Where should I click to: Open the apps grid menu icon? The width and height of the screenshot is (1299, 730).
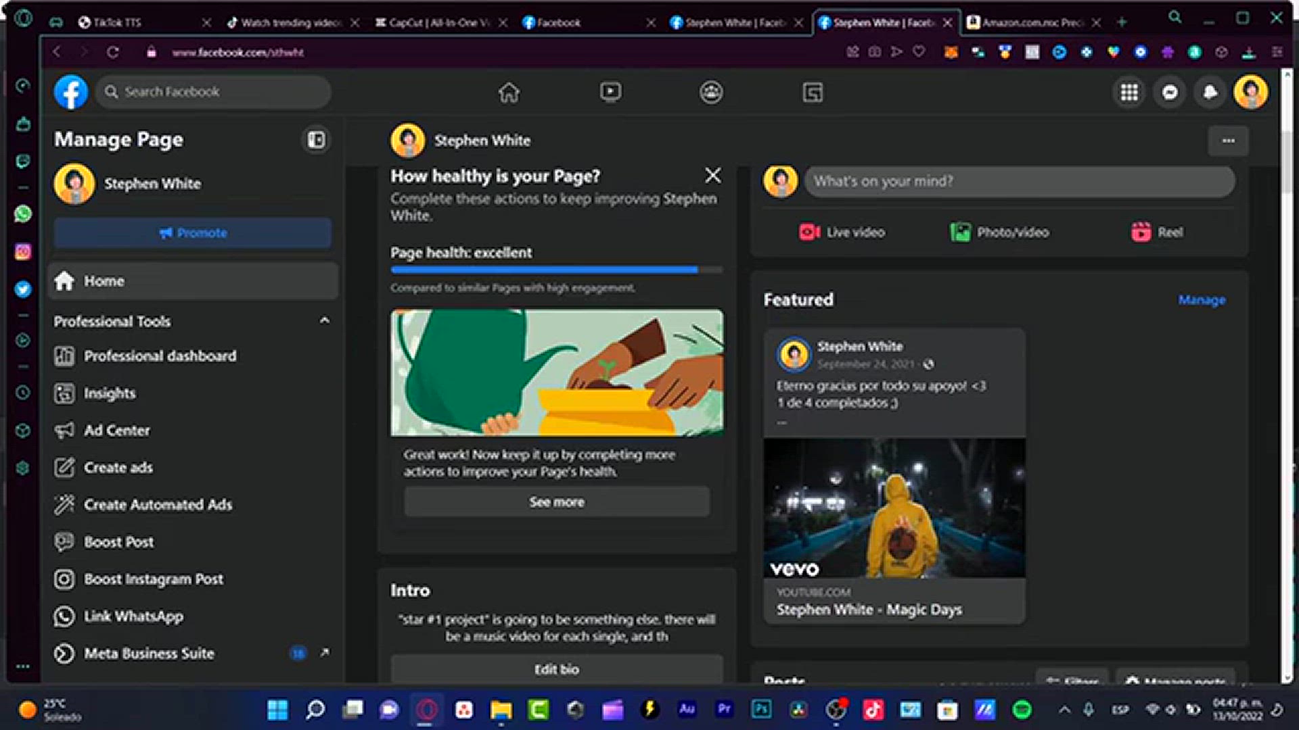coord(1129,92)
